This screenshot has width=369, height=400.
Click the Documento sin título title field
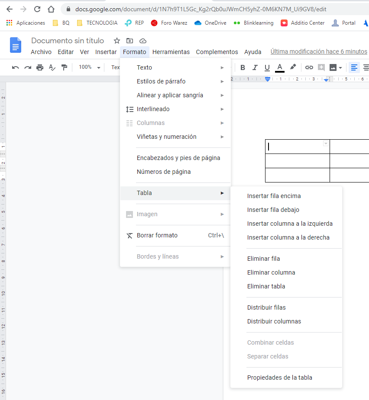(x=68, y=41)
